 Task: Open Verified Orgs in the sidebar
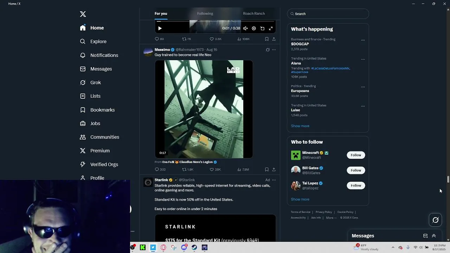pos(99,164)
